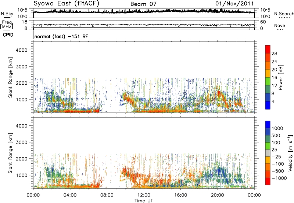Click blue velocity patch near 20:00 in velocity panel
Image resolution: width=294 pixels, height=203 pixels.
[219, 171]
